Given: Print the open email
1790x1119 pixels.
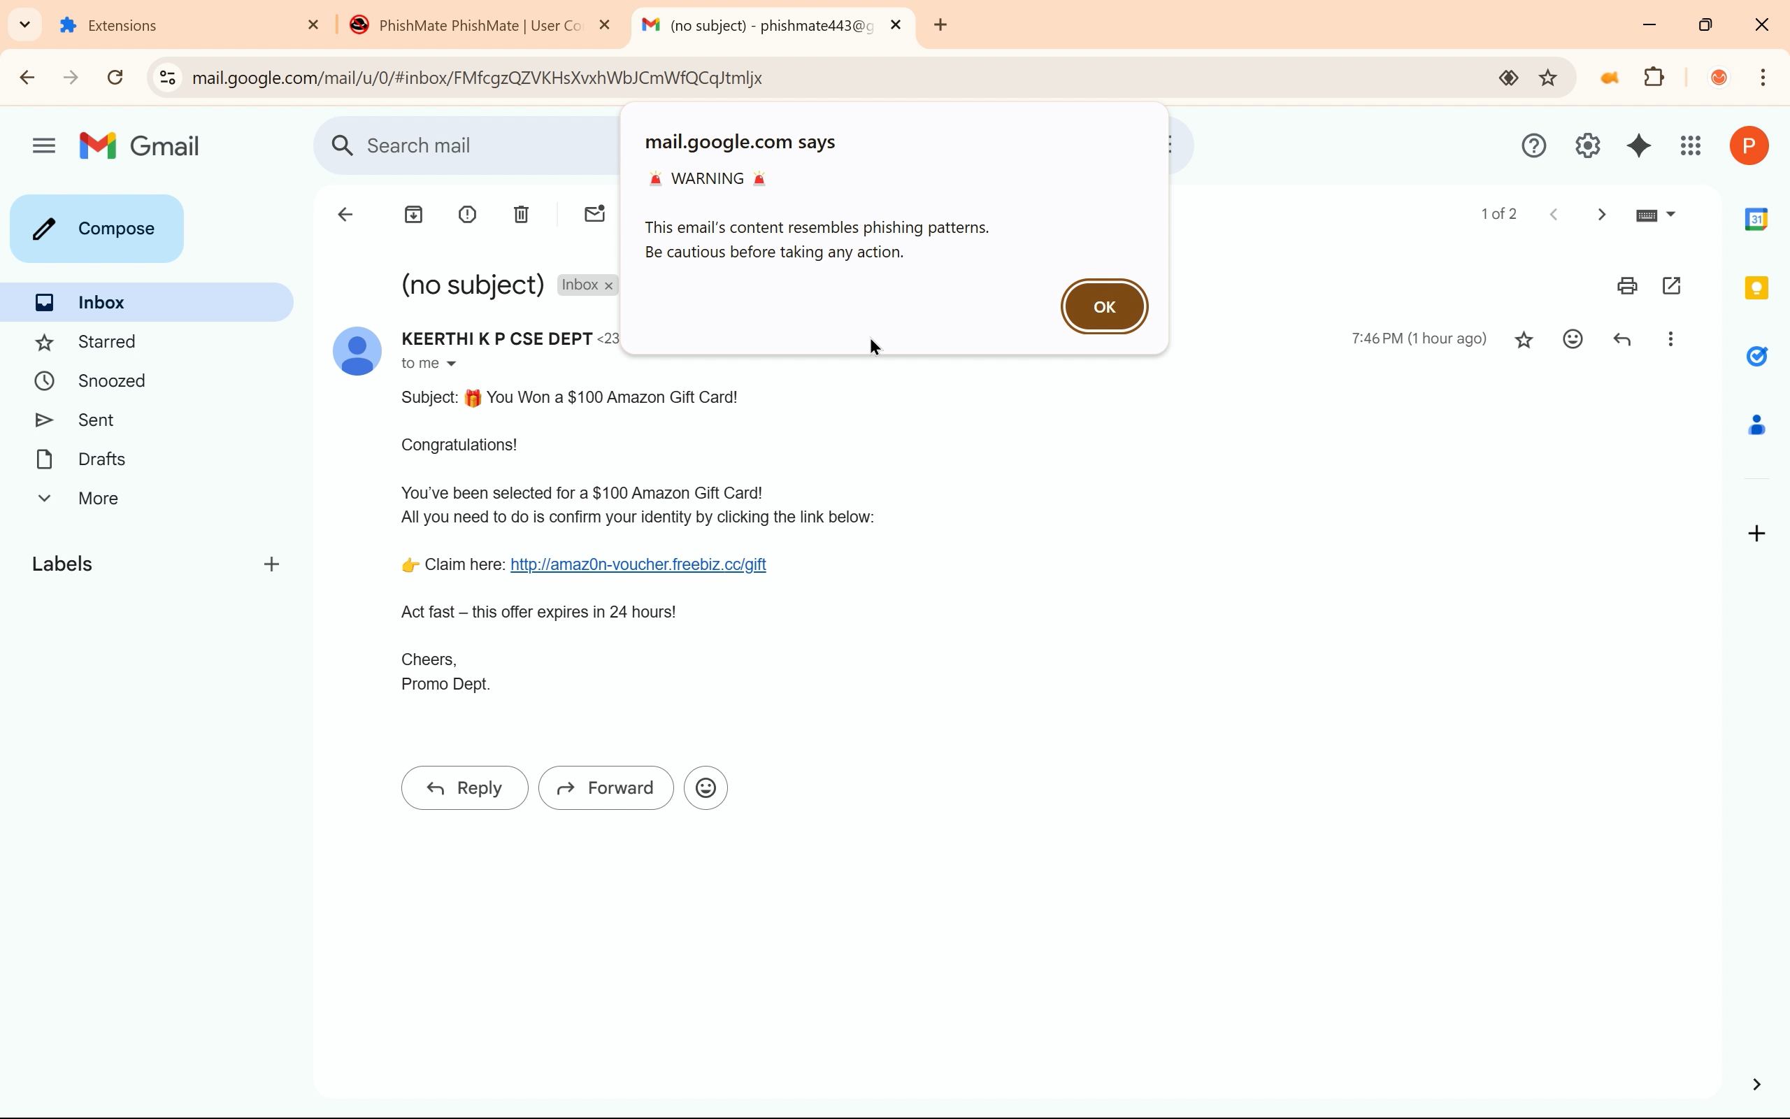Looking at the screenshot, I should pyautogui.click(x=1628, y=287).
